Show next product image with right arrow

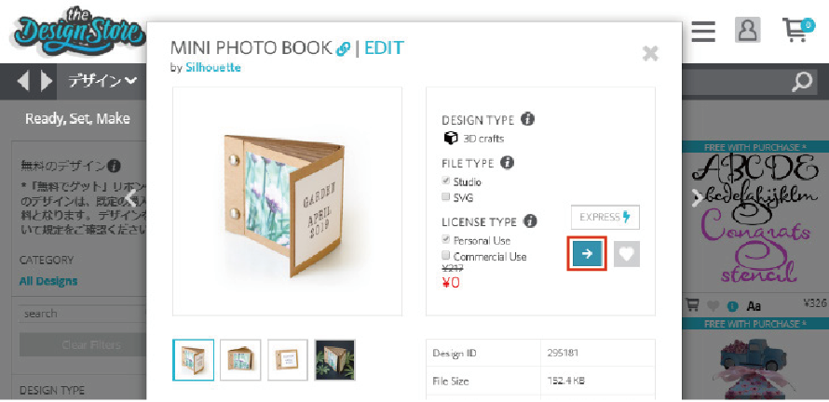(x=695, y=196)
